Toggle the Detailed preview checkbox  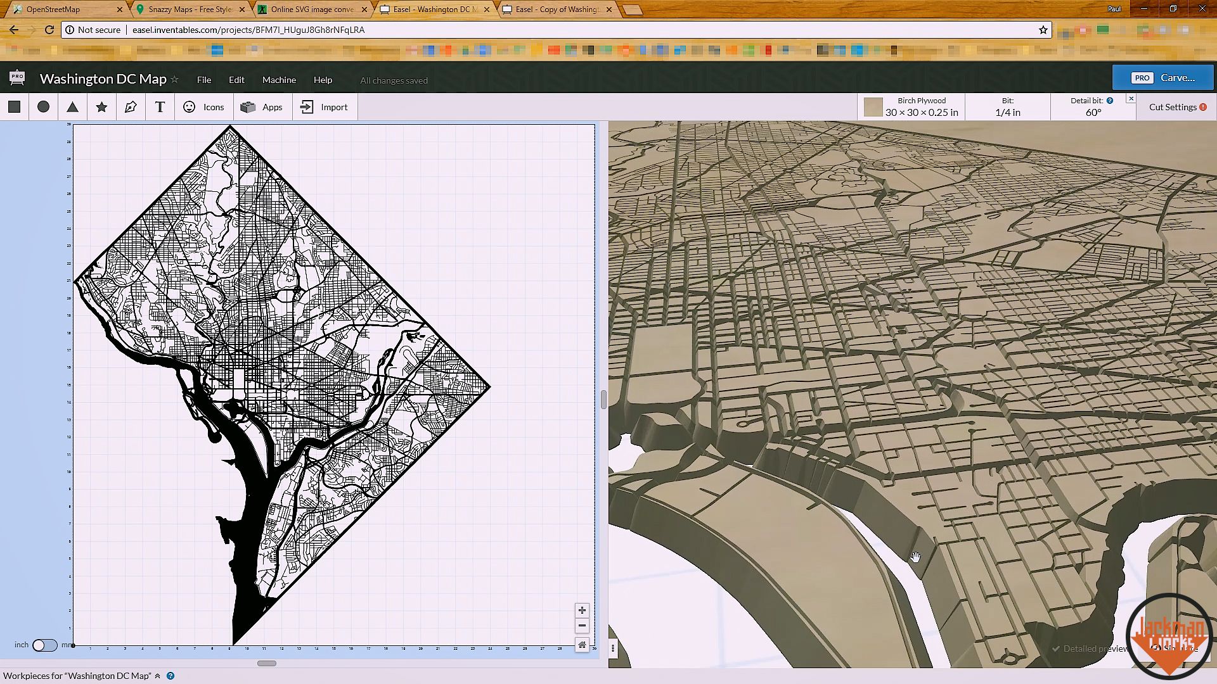click(x=1056, y=649)
